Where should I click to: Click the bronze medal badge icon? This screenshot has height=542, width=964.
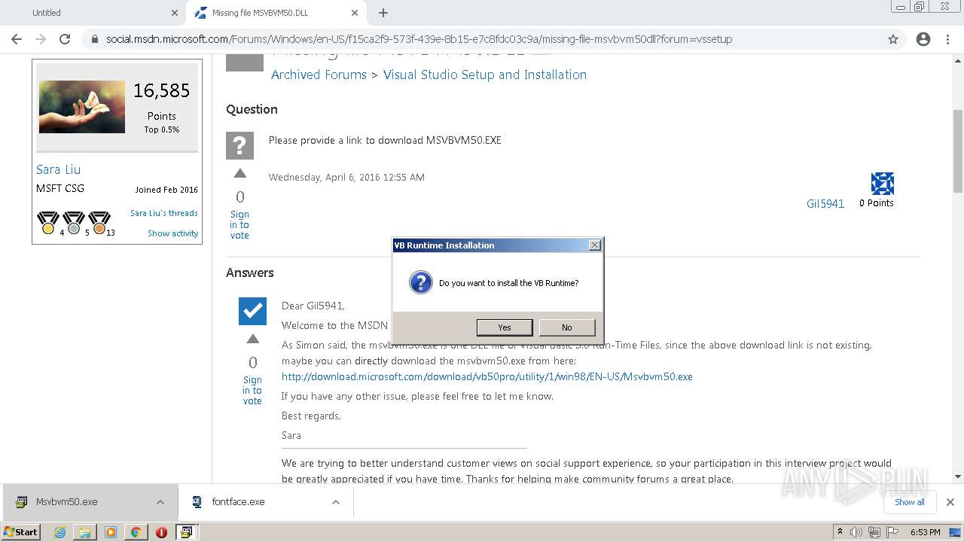[99, 223]
